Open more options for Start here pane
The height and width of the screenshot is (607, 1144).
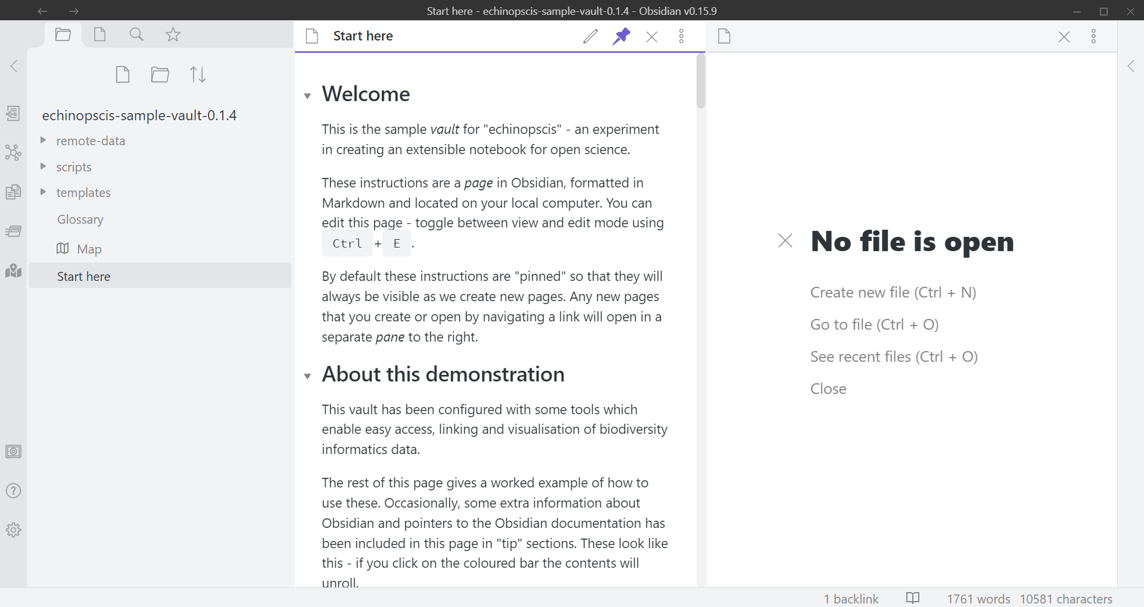pos(682,36)
